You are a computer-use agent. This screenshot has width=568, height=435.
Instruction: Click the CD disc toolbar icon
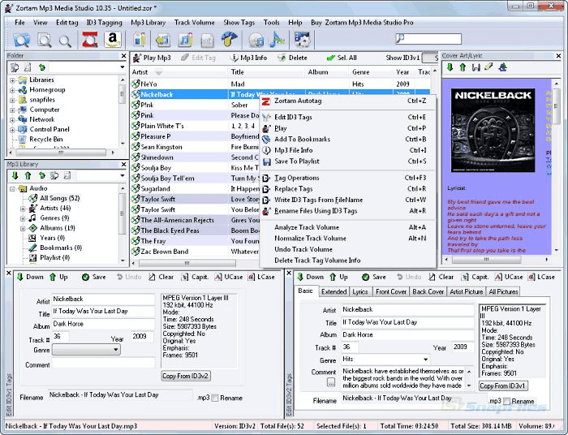coord(256,40)
